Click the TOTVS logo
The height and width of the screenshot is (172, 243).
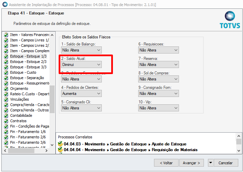[x=230, y=20]
